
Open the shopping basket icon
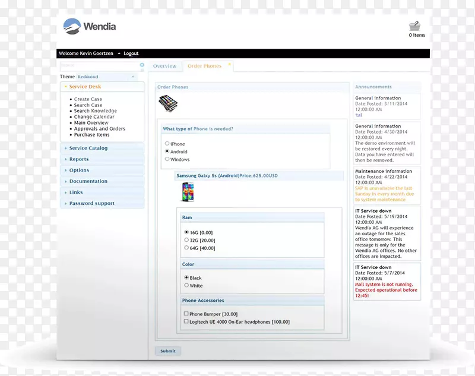(415, 26)
